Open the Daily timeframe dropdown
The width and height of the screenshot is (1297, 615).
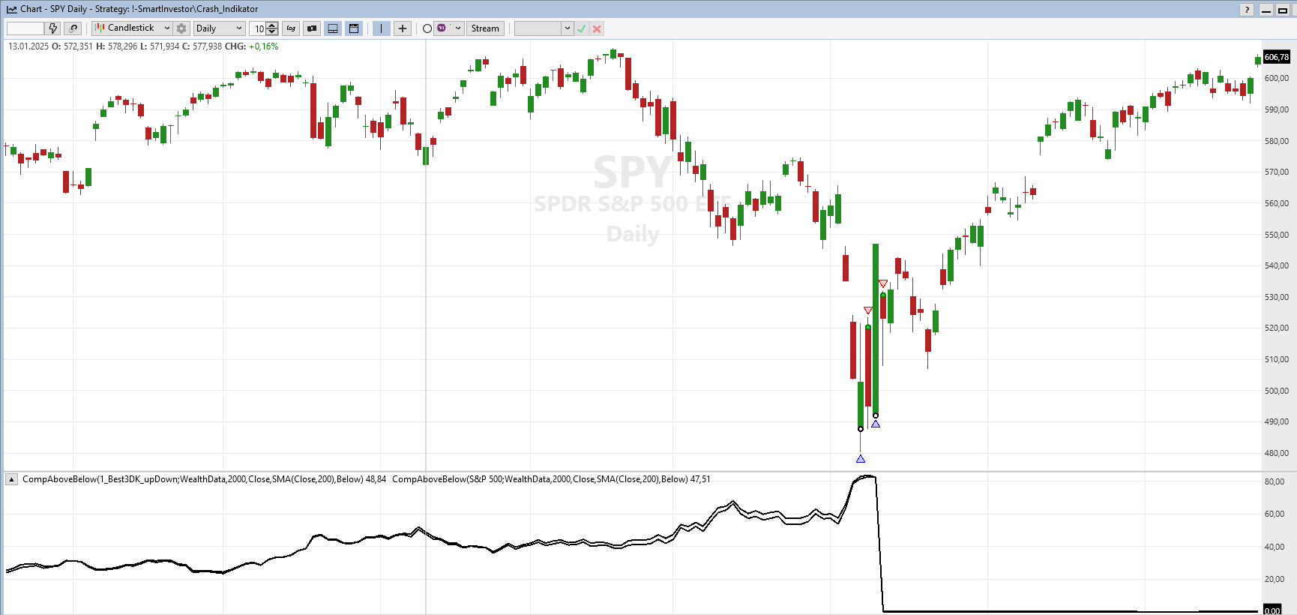[x=219, y=28]
